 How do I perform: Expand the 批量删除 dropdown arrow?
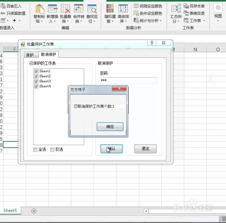(x=68, y=21)
